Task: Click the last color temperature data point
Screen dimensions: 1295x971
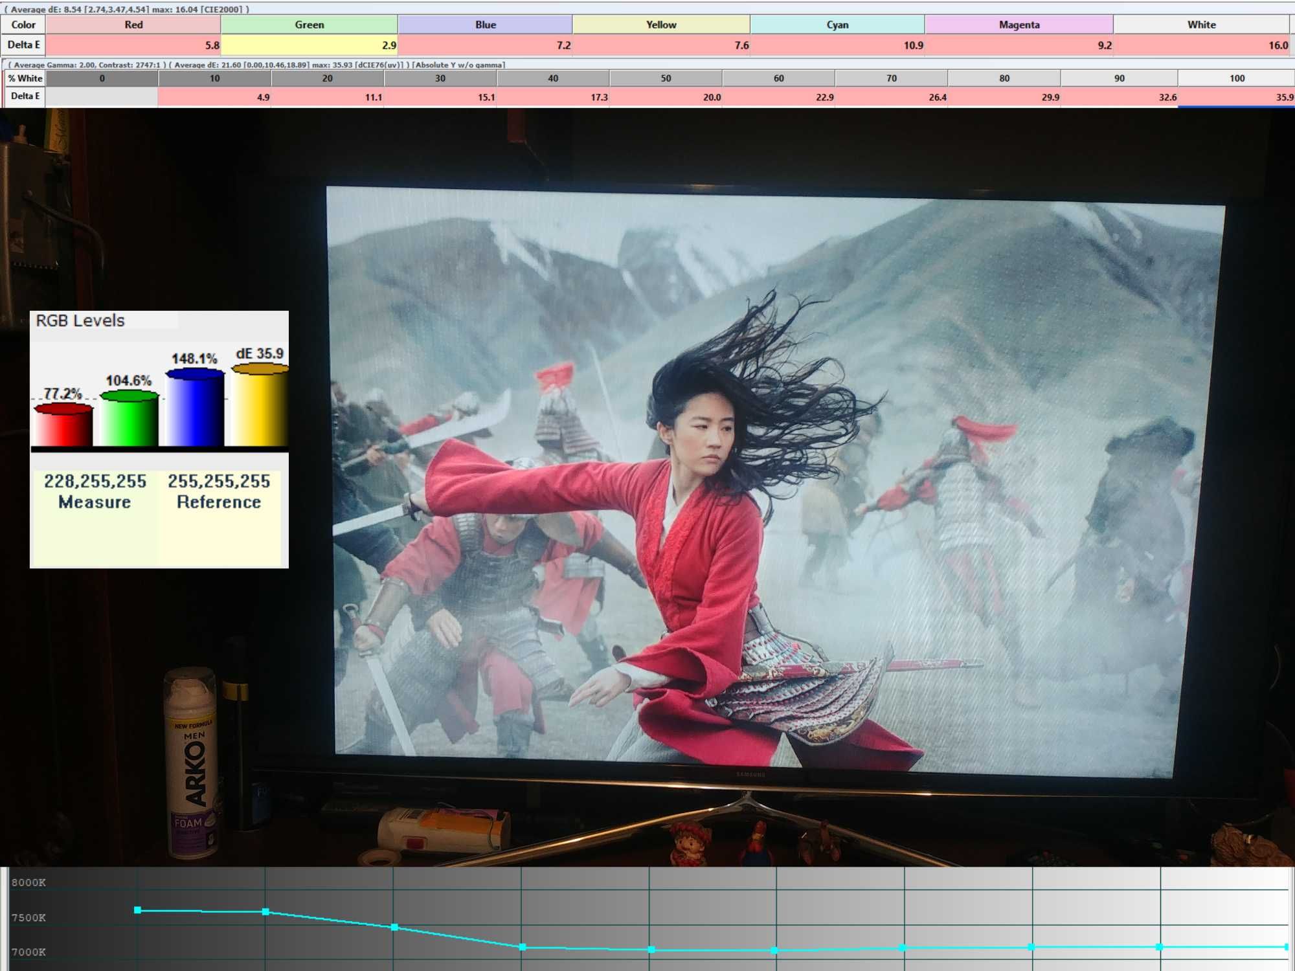Action: tap(1287, 946)
